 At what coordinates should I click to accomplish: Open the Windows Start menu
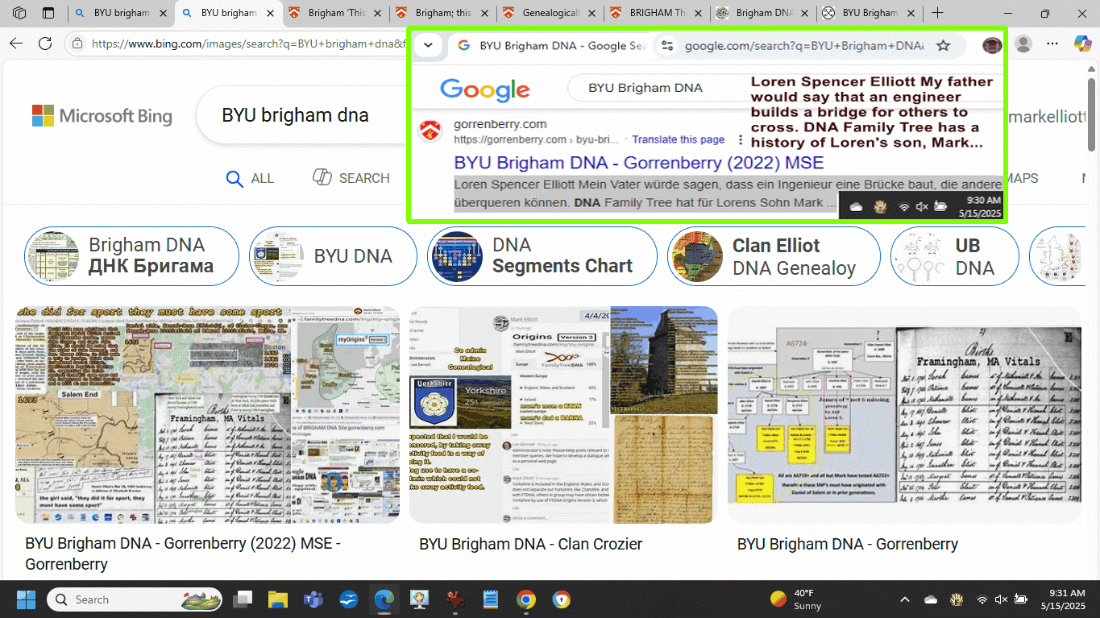tap(26, 599)
